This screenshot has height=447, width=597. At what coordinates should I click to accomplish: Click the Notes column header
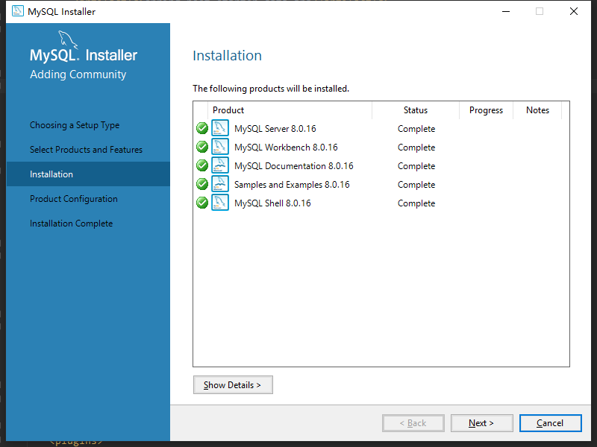click(537, 110)
